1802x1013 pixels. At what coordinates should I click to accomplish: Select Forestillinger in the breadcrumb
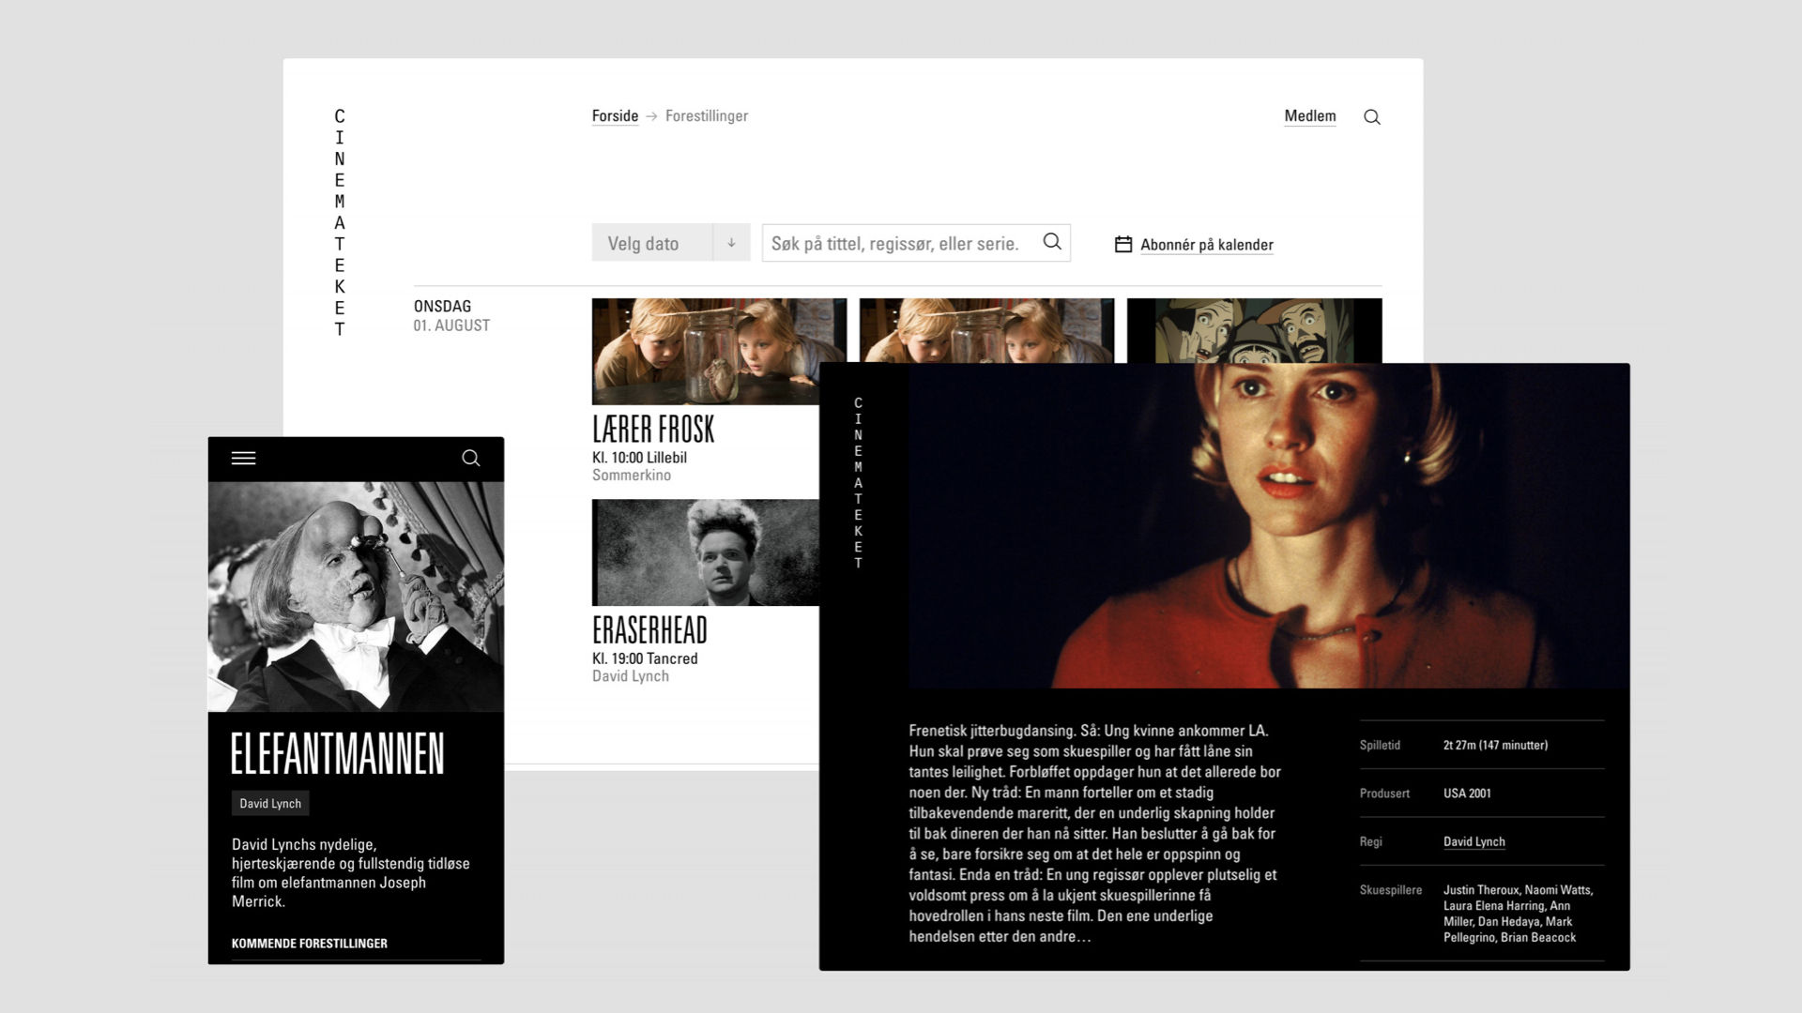(707, 116)
